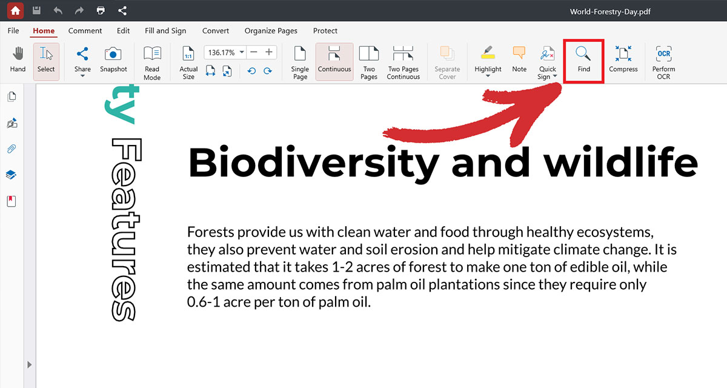
Task: Rotate the page clockwise
Action: [x=267, y=71]
